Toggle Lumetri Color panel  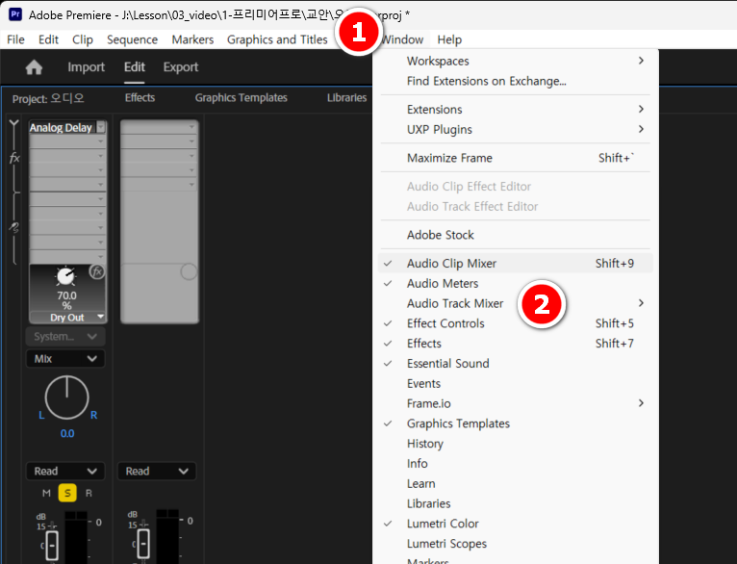[515, 524]
